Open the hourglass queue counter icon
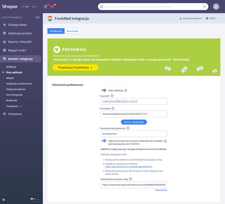 pyautogui.click(x=34, y=7)
